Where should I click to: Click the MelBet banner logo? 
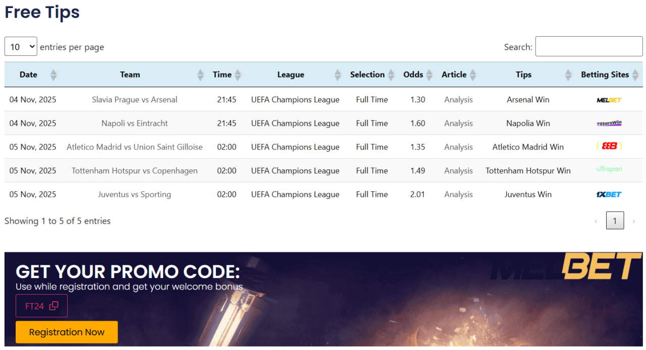point(566,266)
